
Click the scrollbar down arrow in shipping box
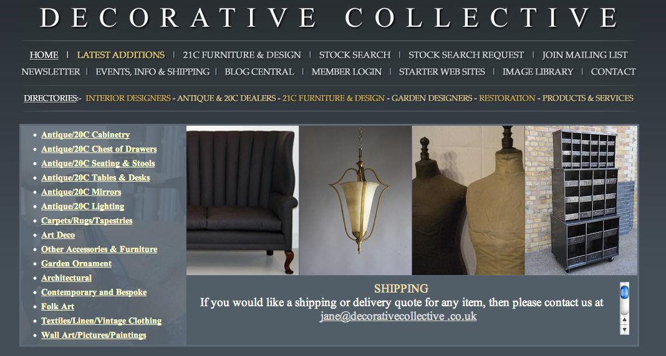624,329
